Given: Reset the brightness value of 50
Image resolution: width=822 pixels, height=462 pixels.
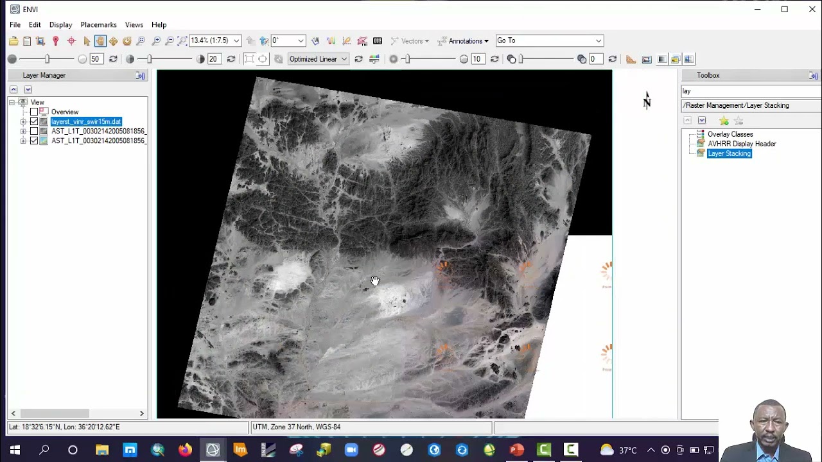Looking at the screenshot, I should coord(113,59).
